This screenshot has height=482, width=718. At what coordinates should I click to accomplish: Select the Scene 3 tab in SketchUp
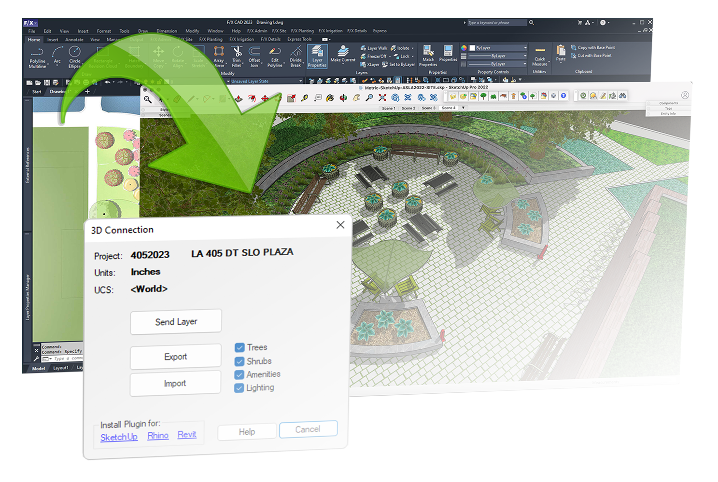pos(428,108)
